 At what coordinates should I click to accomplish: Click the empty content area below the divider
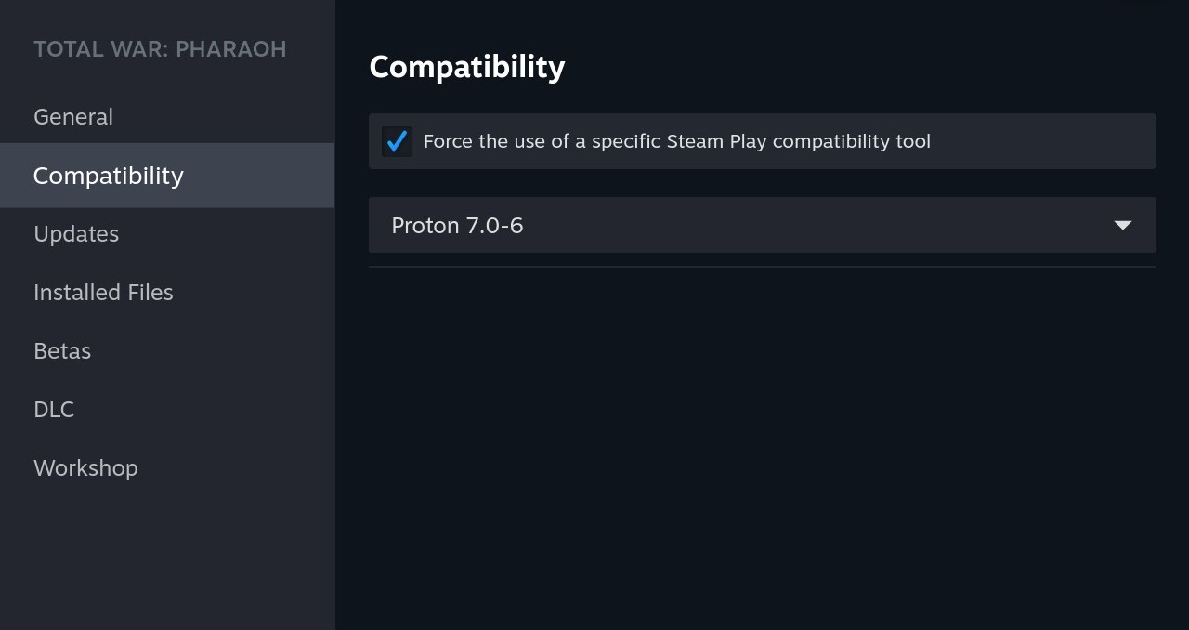coord(762,446)
